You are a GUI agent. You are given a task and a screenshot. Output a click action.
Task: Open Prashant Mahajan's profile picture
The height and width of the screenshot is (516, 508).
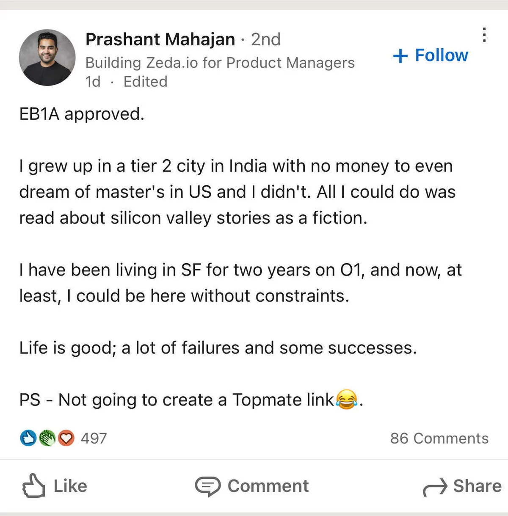[x=47, y=58]
